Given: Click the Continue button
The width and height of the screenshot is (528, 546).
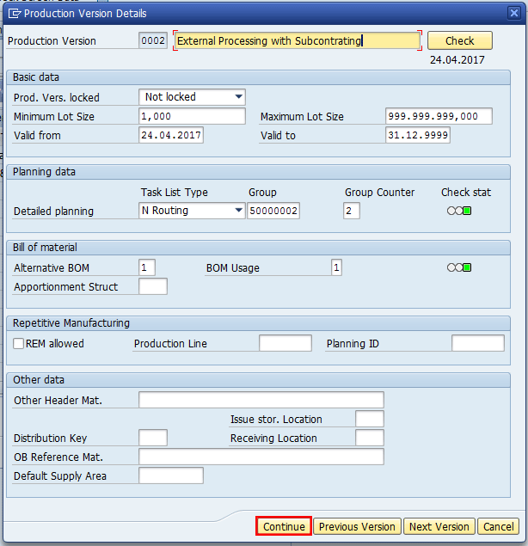Looking at the screenshot, I should click(x=284, y=526).
